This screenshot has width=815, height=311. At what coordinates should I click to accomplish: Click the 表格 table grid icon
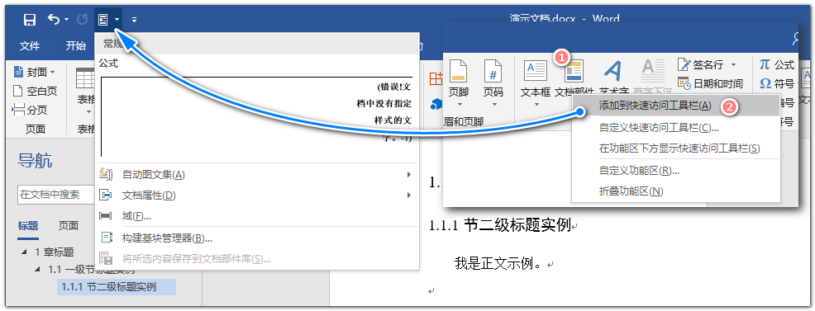tap(85, 78)
